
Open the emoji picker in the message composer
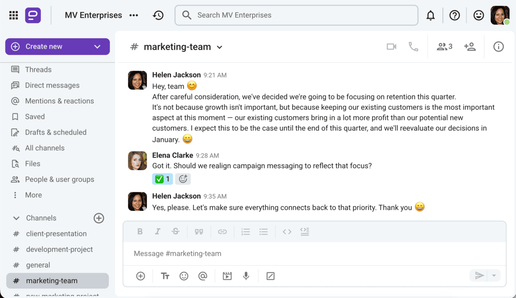coord(184,276)
